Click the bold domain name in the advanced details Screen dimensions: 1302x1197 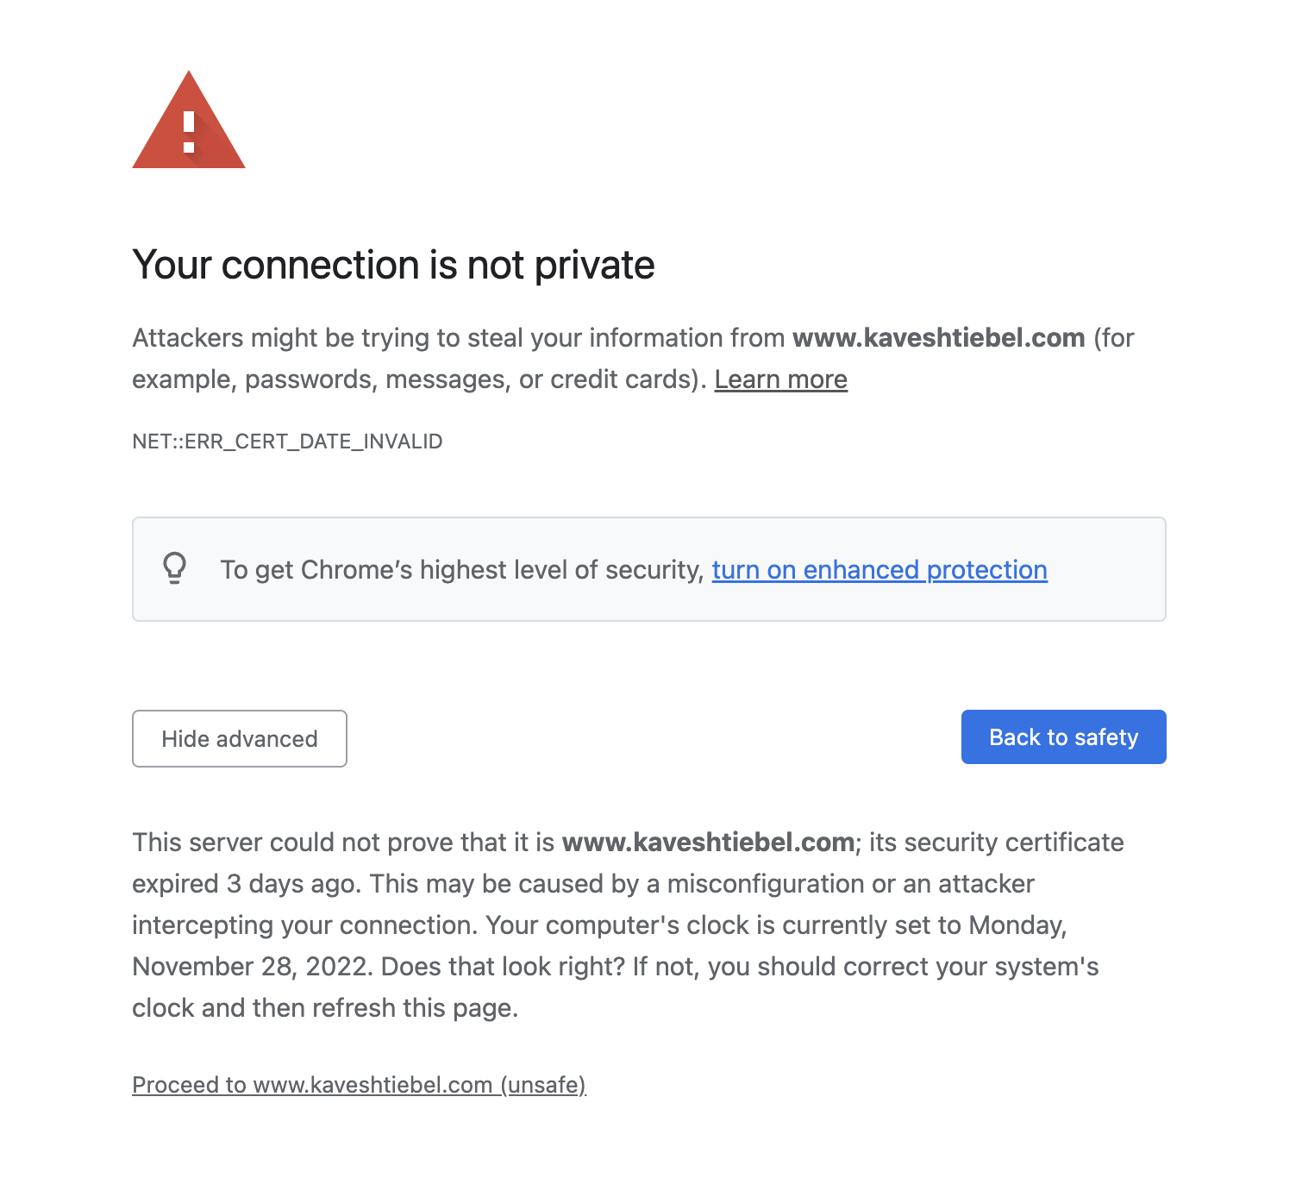point(707,843)
